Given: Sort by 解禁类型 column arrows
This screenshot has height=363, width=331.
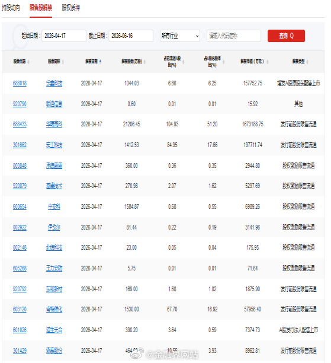Looking at the screenshot, I should [x=307, y=62].
